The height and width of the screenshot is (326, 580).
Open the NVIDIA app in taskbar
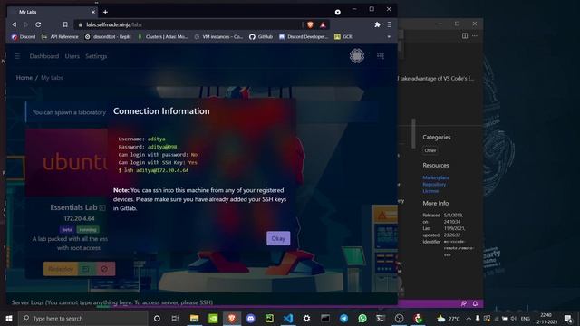pos(213,318)
